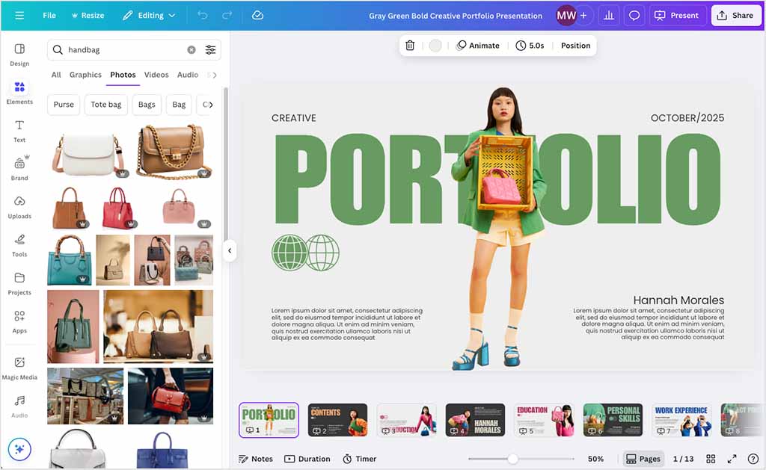The width and height of the screenshot is (766, 470).
Task: Open the Brand panel
Action: pos(19,169)
